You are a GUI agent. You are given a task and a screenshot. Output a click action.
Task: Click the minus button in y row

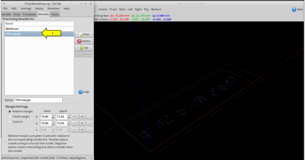pyautogui.click(x=89, y=123)
